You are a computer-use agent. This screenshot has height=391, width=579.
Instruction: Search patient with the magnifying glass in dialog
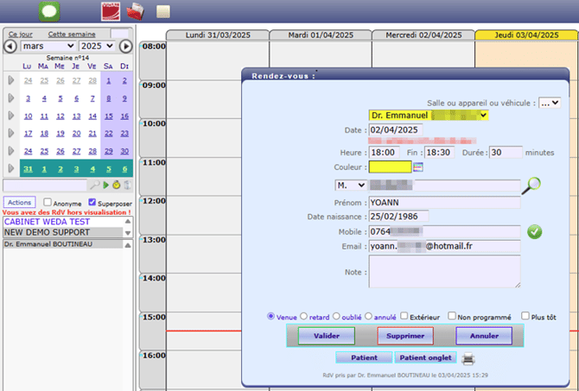(x=531, y=186)
